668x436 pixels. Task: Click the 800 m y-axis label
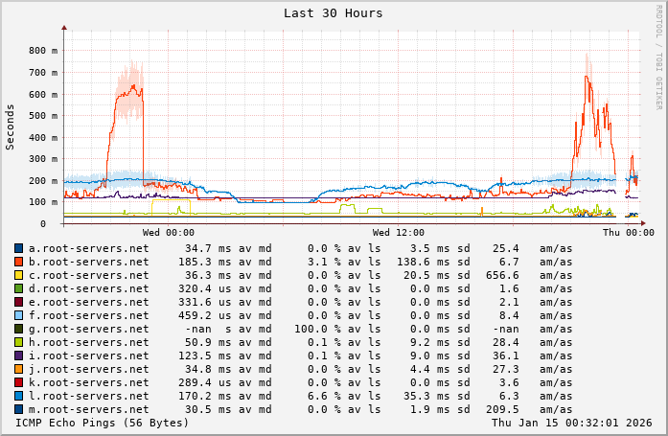(42, 51)
